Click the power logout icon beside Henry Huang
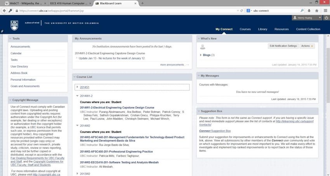This screenshot has height=176, width=330. pos(327,18)
